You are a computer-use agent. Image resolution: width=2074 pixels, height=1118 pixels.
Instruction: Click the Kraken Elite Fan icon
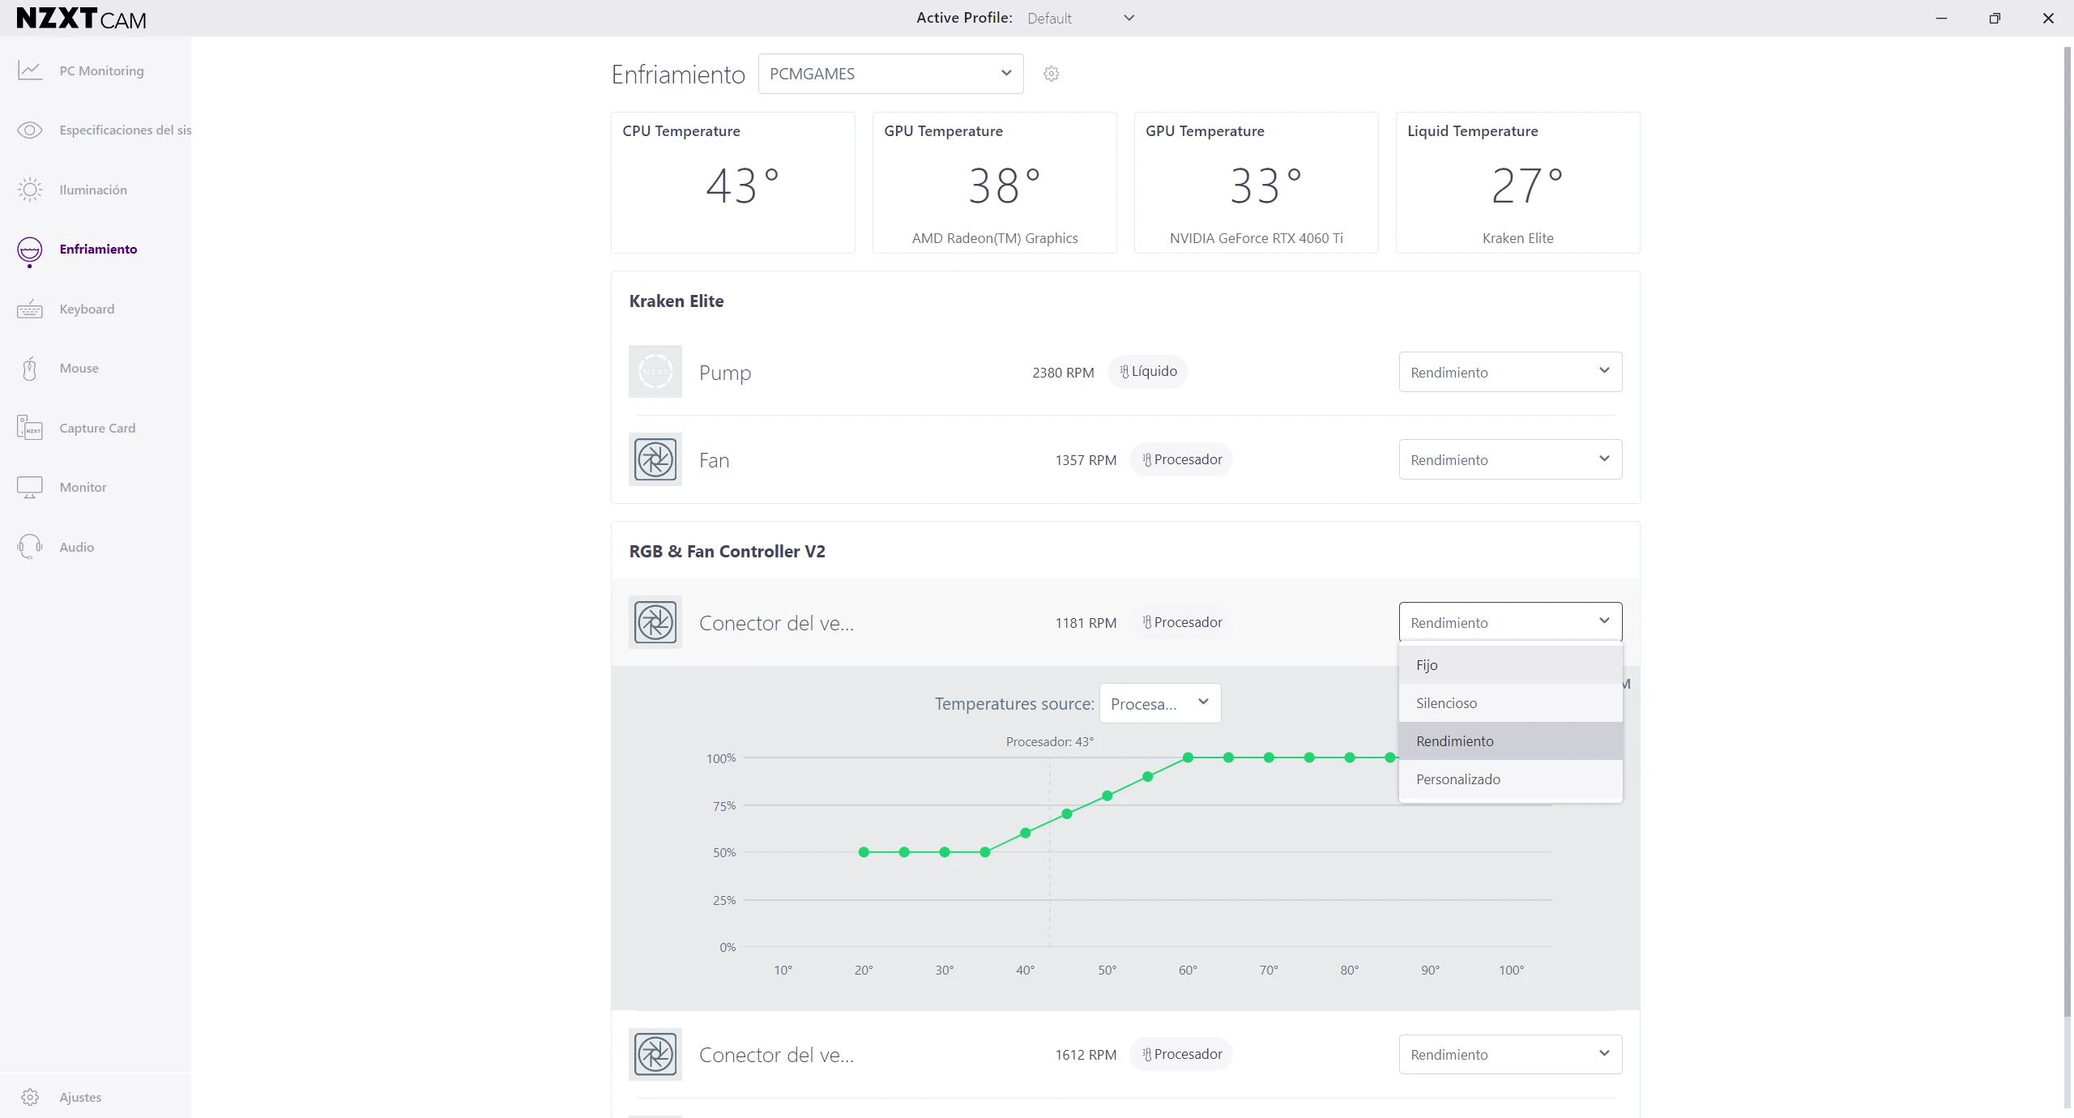pyautogui.click(x=655, y=459)
